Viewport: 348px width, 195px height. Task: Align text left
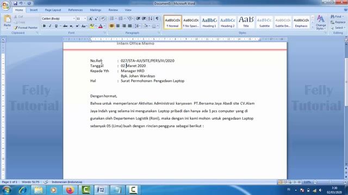click(x=112, y=26)
